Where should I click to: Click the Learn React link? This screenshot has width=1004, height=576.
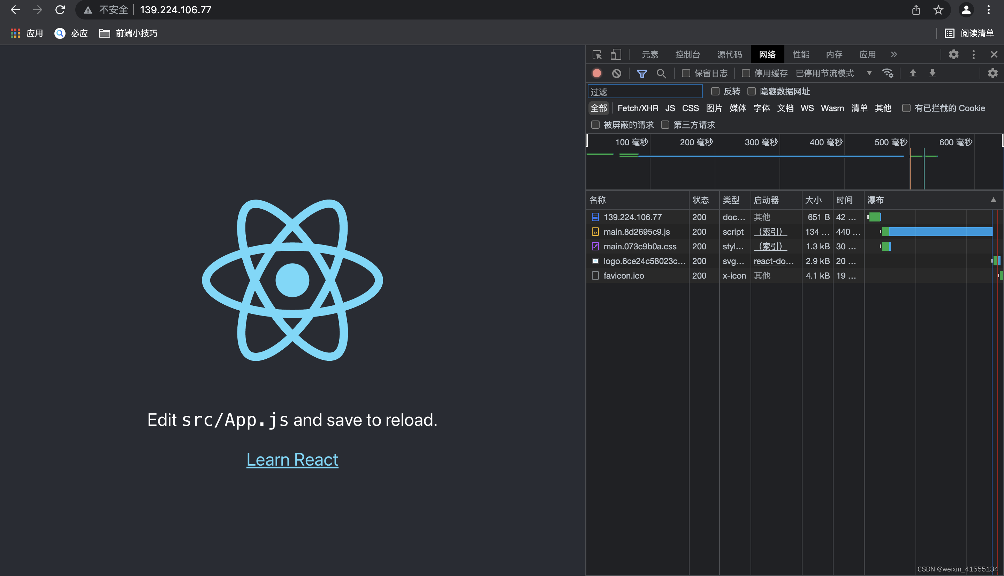pos(292,459)
